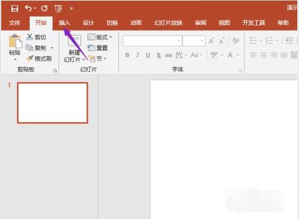Click the 剪切 scissors button

pos(36,37)
